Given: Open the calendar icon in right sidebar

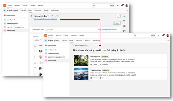Looking at the screenshot, I should click(x=124, y=21).
